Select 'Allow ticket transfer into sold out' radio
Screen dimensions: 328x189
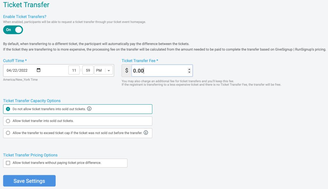[8, 121]
